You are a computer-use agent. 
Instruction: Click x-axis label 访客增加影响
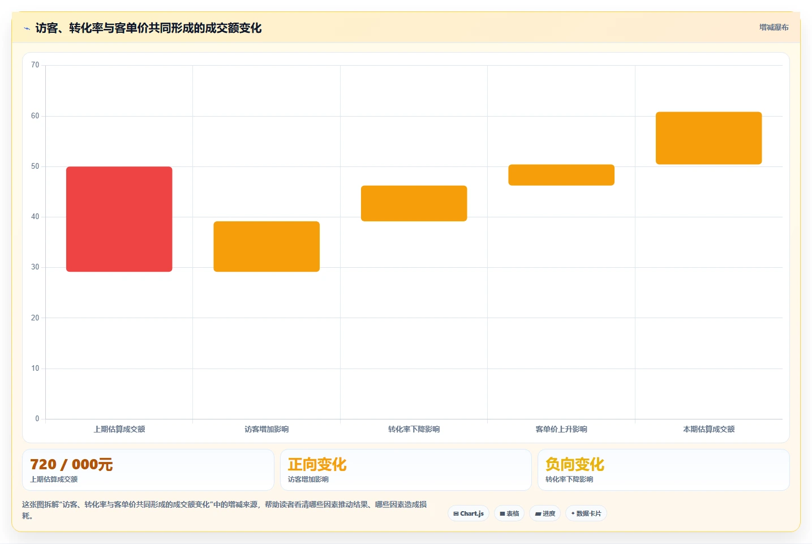pyautogui.click(x=267, y=429)
